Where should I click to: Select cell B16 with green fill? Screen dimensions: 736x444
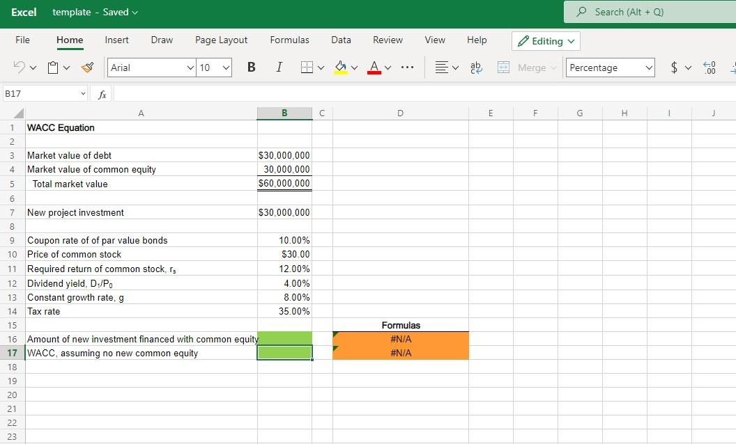point(284,338)
